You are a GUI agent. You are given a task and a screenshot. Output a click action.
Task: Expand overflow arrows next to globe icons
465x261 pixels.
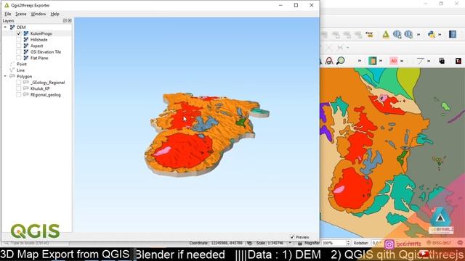point(418,35)
